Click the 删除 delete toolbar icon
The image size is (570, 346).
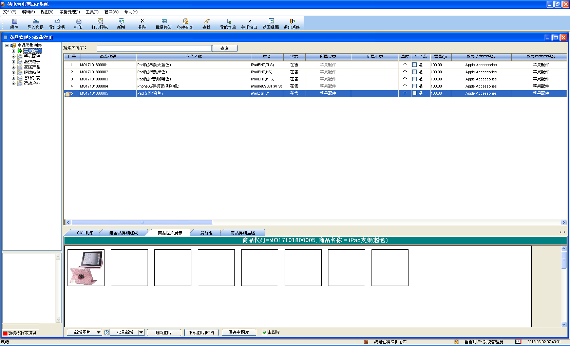pos(142,21)
